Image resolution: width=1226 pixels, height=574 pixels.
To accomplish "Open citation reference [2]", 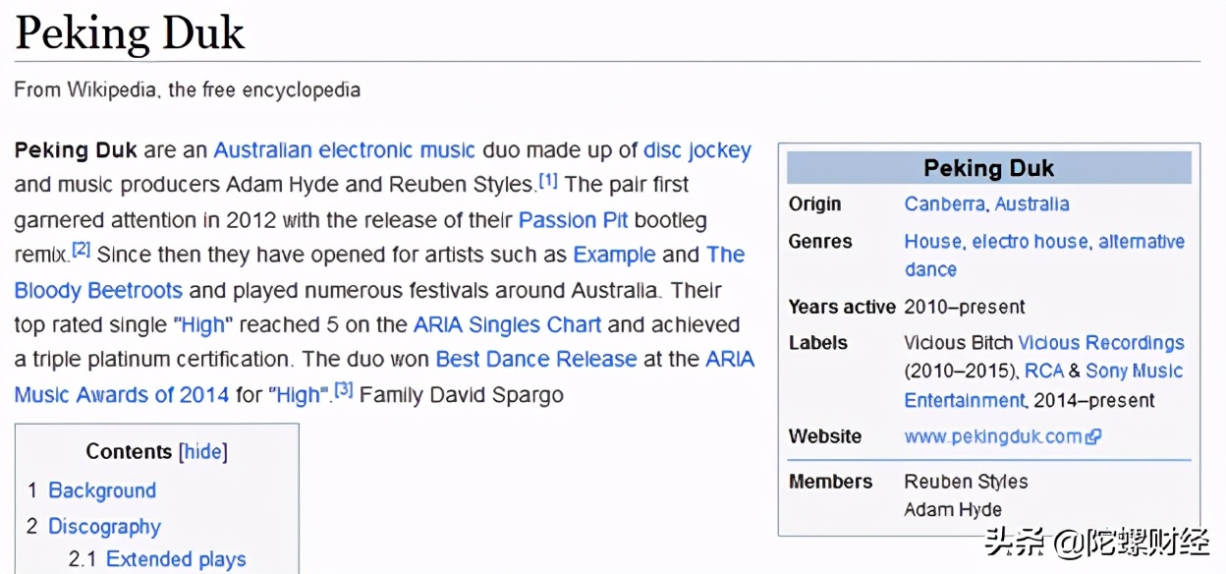I will pyautogui.click(x=81, y=251).
